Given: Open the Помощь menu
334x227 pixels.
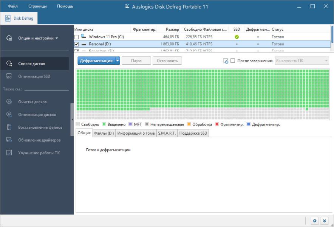Looking at the screenshot, I should pyautogui.click(x=65, y=6).
